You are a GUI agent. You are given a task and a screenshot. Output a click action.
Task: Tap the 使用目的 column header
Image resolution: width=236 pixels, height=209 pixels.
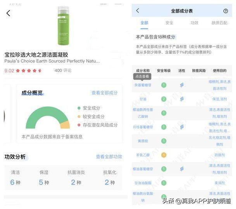pos(220,71)
